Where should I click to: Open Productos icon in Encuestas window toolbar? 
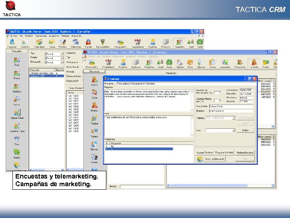click(x=136, y=64)
